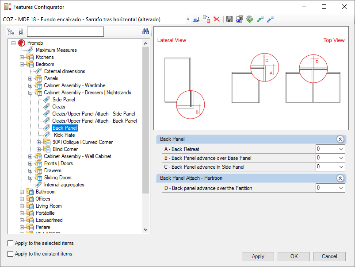Screen dimensions: 355x267
Task: Click the Apply button
Action: point(258,256)
